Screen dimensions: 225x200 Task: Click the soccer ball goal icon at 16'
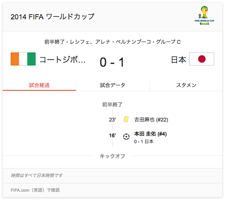(x=126, y=136)
